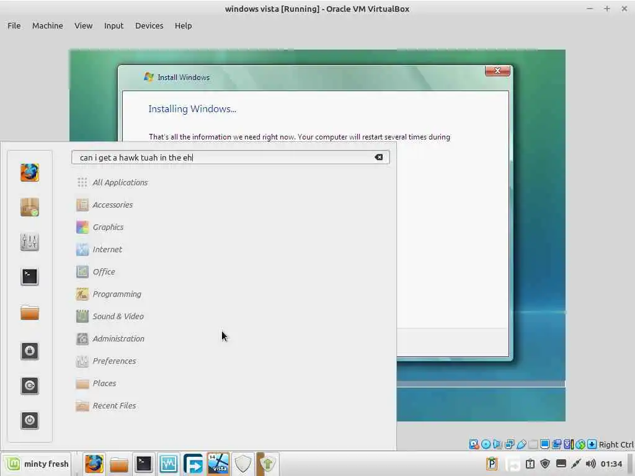The height and width of the screenshot is (476, 635).
Task: Click the shield security tray icon
Action: pyautogui.click(x=545, y=464)
